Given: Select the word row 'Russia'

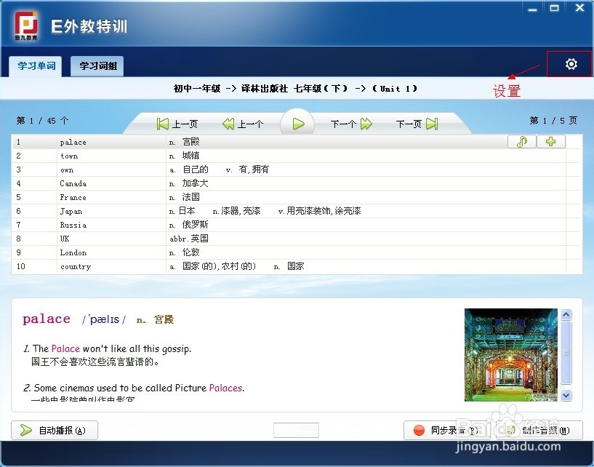Looking at the screenshot, I should coord(295,225).
